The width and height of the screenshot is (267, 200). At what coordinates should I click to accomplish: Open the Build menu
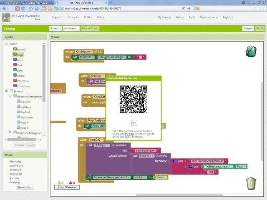coord(88,17)
